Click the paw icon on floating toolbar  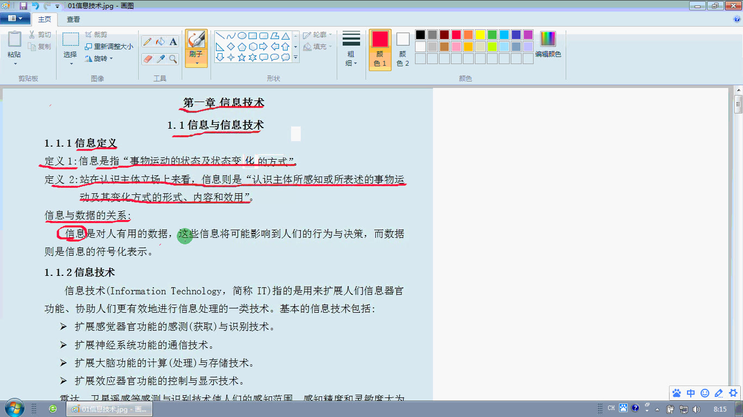tap(677, 393)
